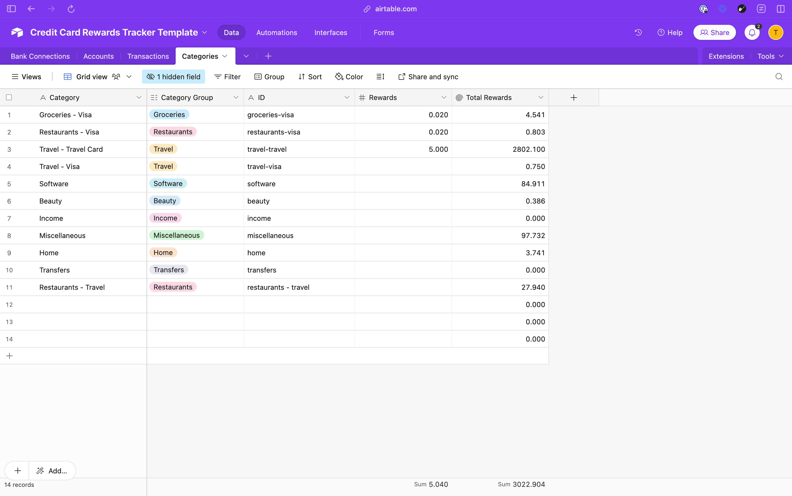Click the Share button
This screenshot has width=792, height=496.
point(715,32)
